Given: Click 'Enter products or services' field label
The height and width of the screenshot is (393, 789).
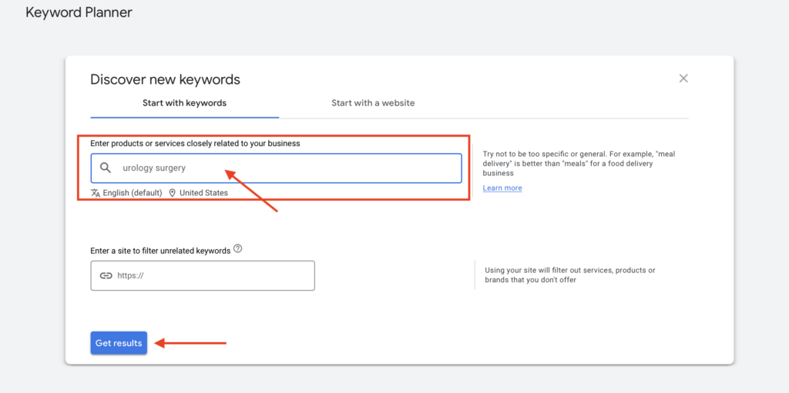Looking at the screenshot, I should coord(195,144).
